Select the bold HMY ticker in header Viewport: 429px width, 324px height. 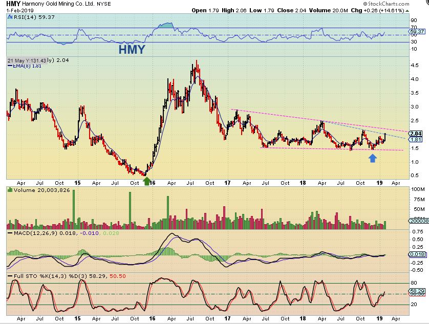tap(13, 4)
